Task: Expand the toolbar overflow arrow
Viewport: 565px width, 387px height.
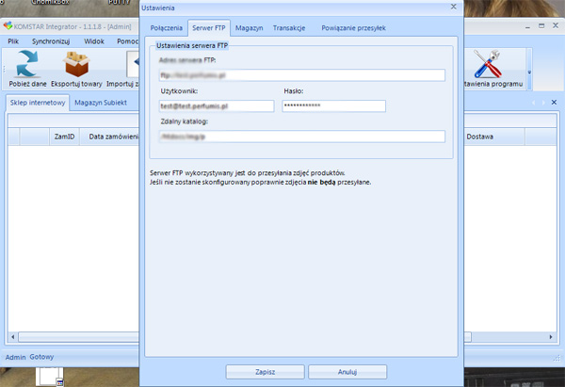Action: point(529,73)
